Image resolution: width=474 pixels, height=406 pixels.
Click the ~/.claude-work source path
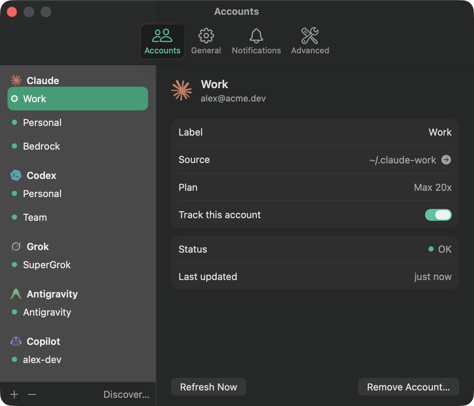point(403,160)
